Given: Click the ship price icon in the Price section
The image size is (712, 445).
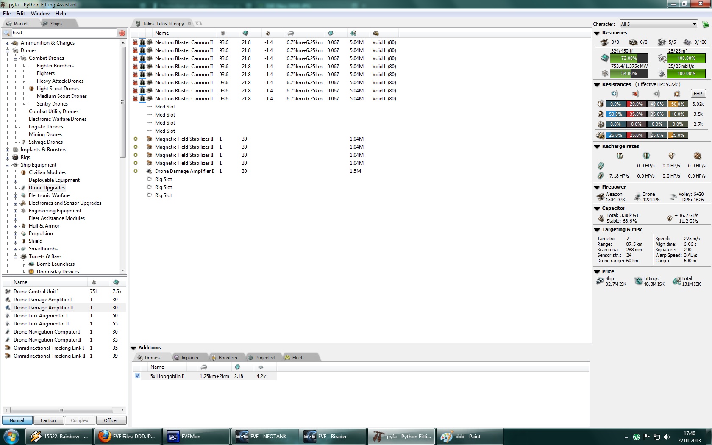Looking at the screenshot, I should point(600,281).
